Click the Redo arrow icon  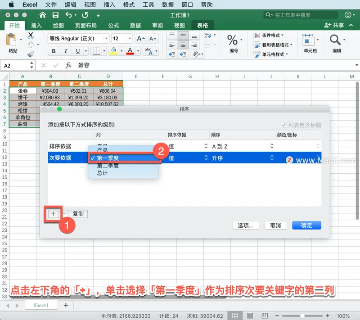[85, 15]
